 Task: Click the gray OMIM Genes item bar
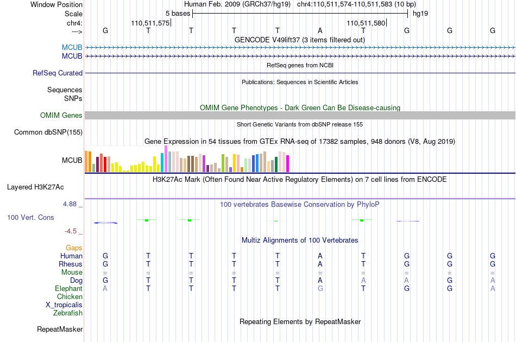(x=300, y=115)
